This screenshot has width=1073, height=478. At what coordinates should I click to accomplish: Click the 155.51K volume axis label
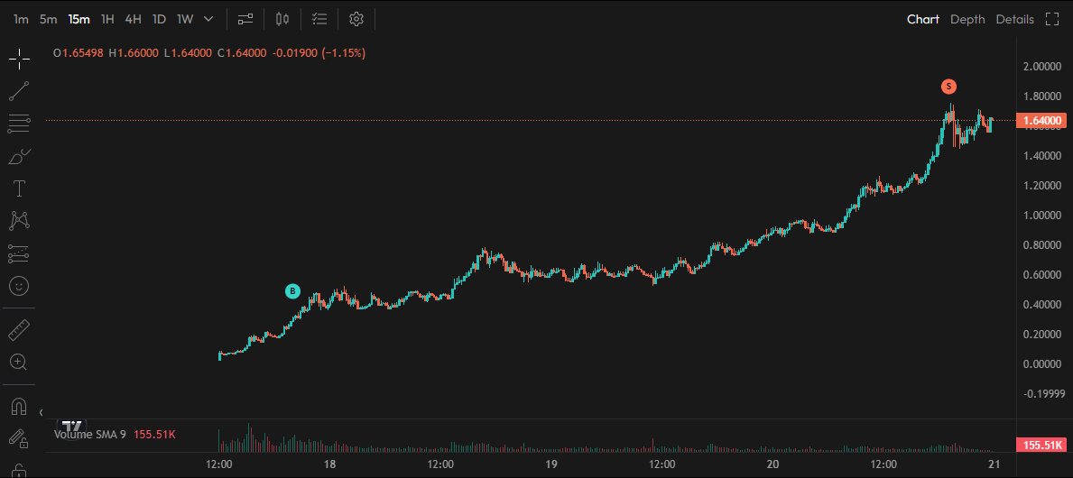click(1042, 446)
